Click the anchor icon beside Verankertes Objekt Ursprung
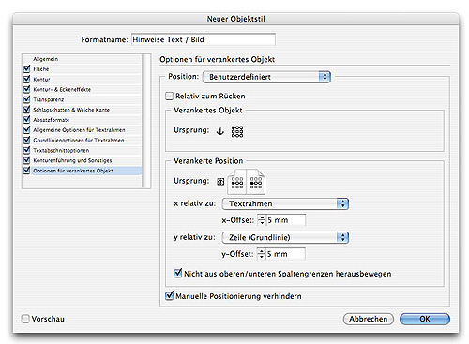The image size is (469, 344). [220, 131]
